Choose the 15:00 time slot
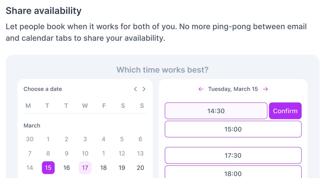Screen dimensions: 323x178 [233, 129]
